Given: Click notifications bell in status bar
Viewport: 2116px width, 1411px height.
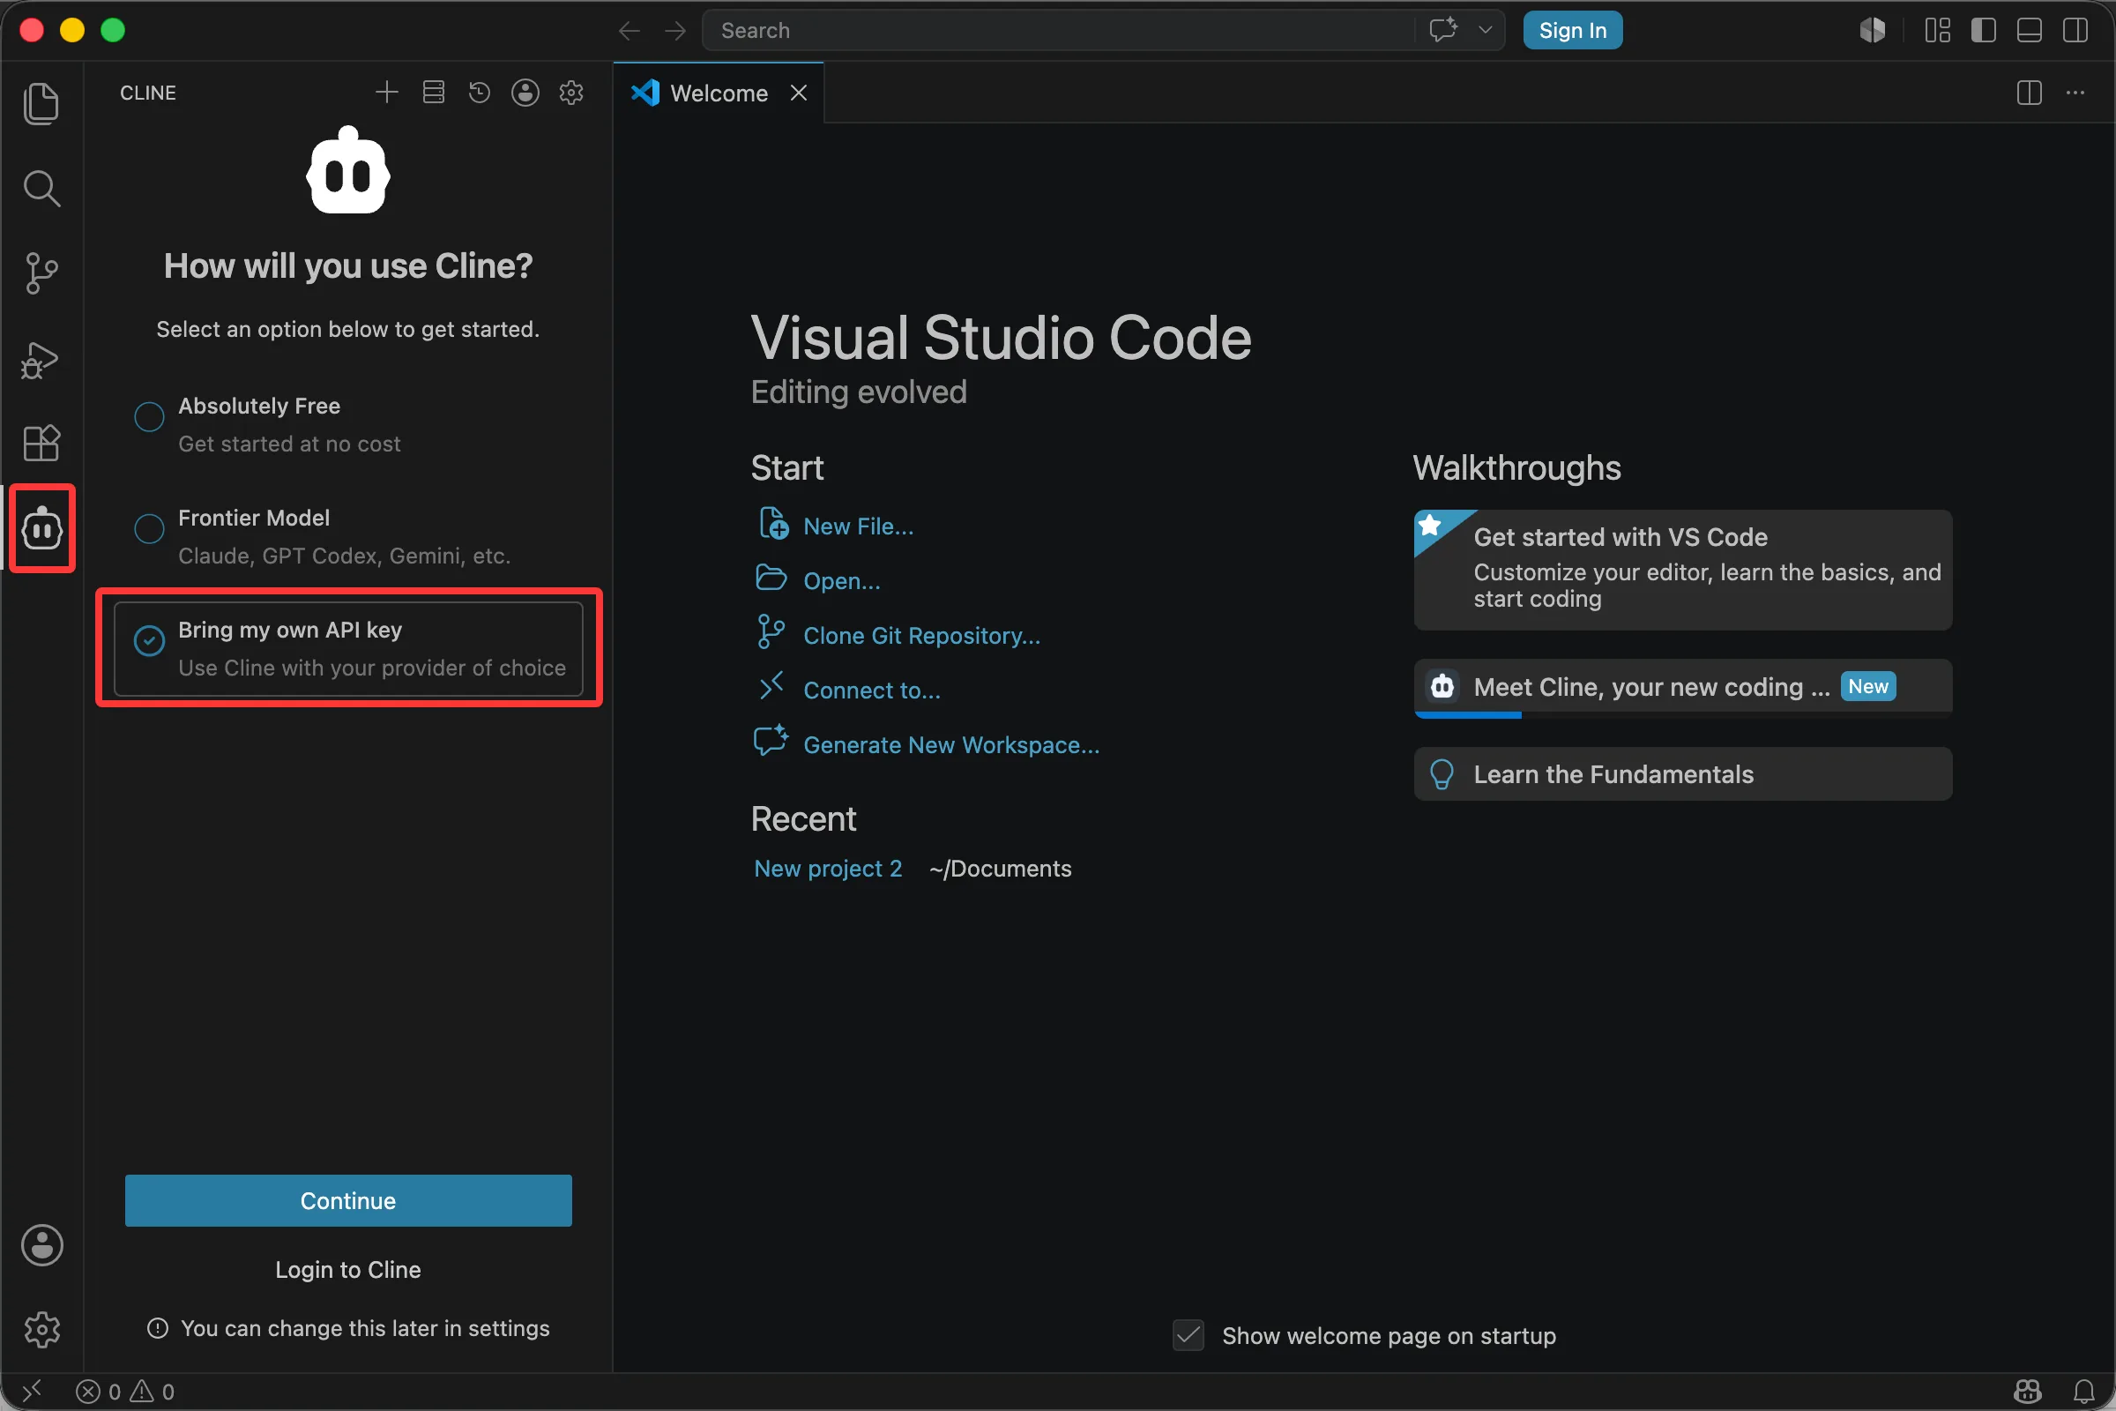Looking at the screenshot, I should 2084,1392.
